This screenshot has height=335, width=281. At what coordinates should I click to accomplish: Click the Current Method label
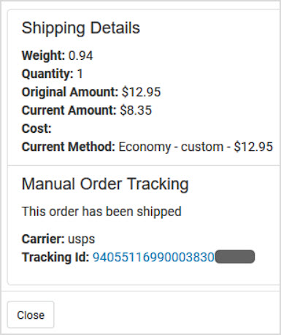tap(69, 147)
